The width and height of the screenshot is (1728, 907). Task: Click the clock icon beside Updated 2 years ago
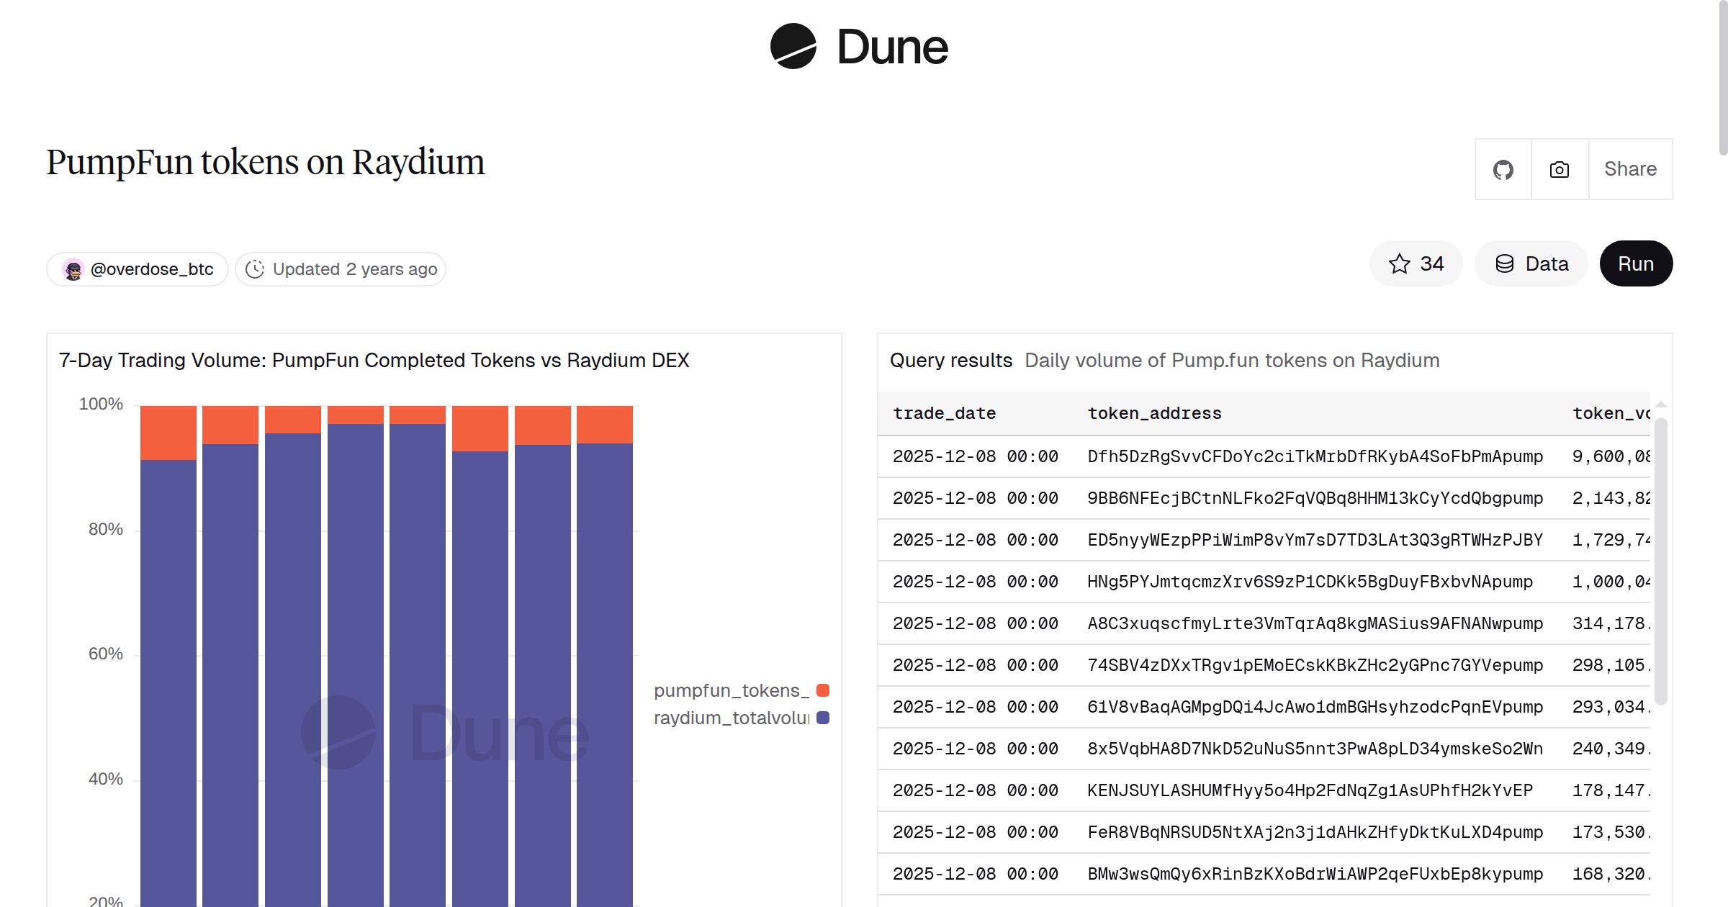point(256,269)
